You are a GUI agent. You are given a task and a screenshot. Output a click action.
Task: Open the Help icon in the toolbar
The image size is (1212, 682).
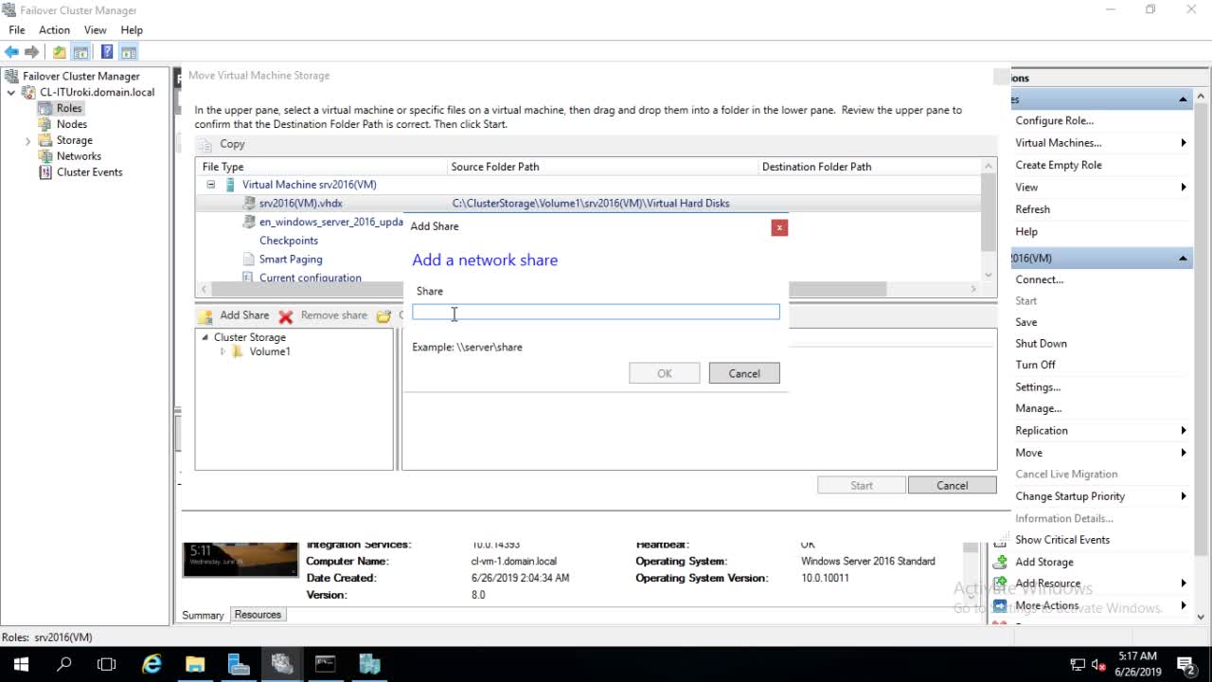(107, 52)
